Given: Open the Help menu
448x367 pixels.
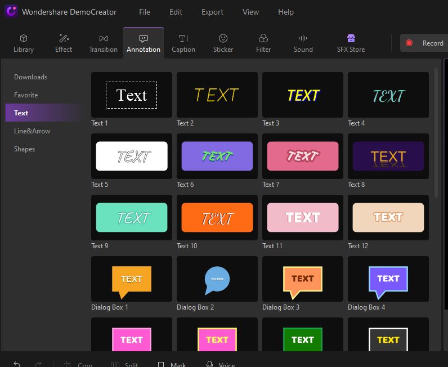Looking at the screenshot, I should pyautogui.click(x=286, y=12).
